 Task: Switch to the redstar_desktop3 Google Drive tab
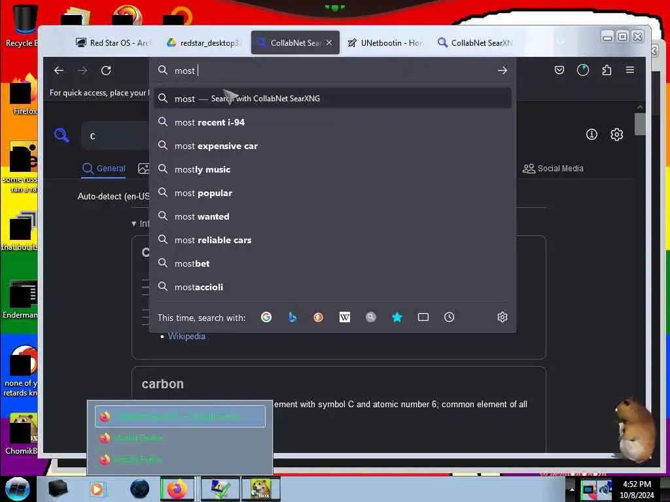[x=204, y=42]
